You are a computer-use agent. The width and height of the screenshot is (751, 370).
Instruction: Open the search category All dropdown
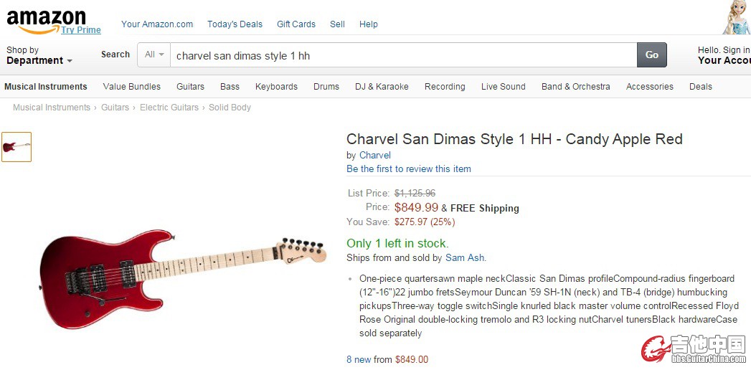pos(155,54)
